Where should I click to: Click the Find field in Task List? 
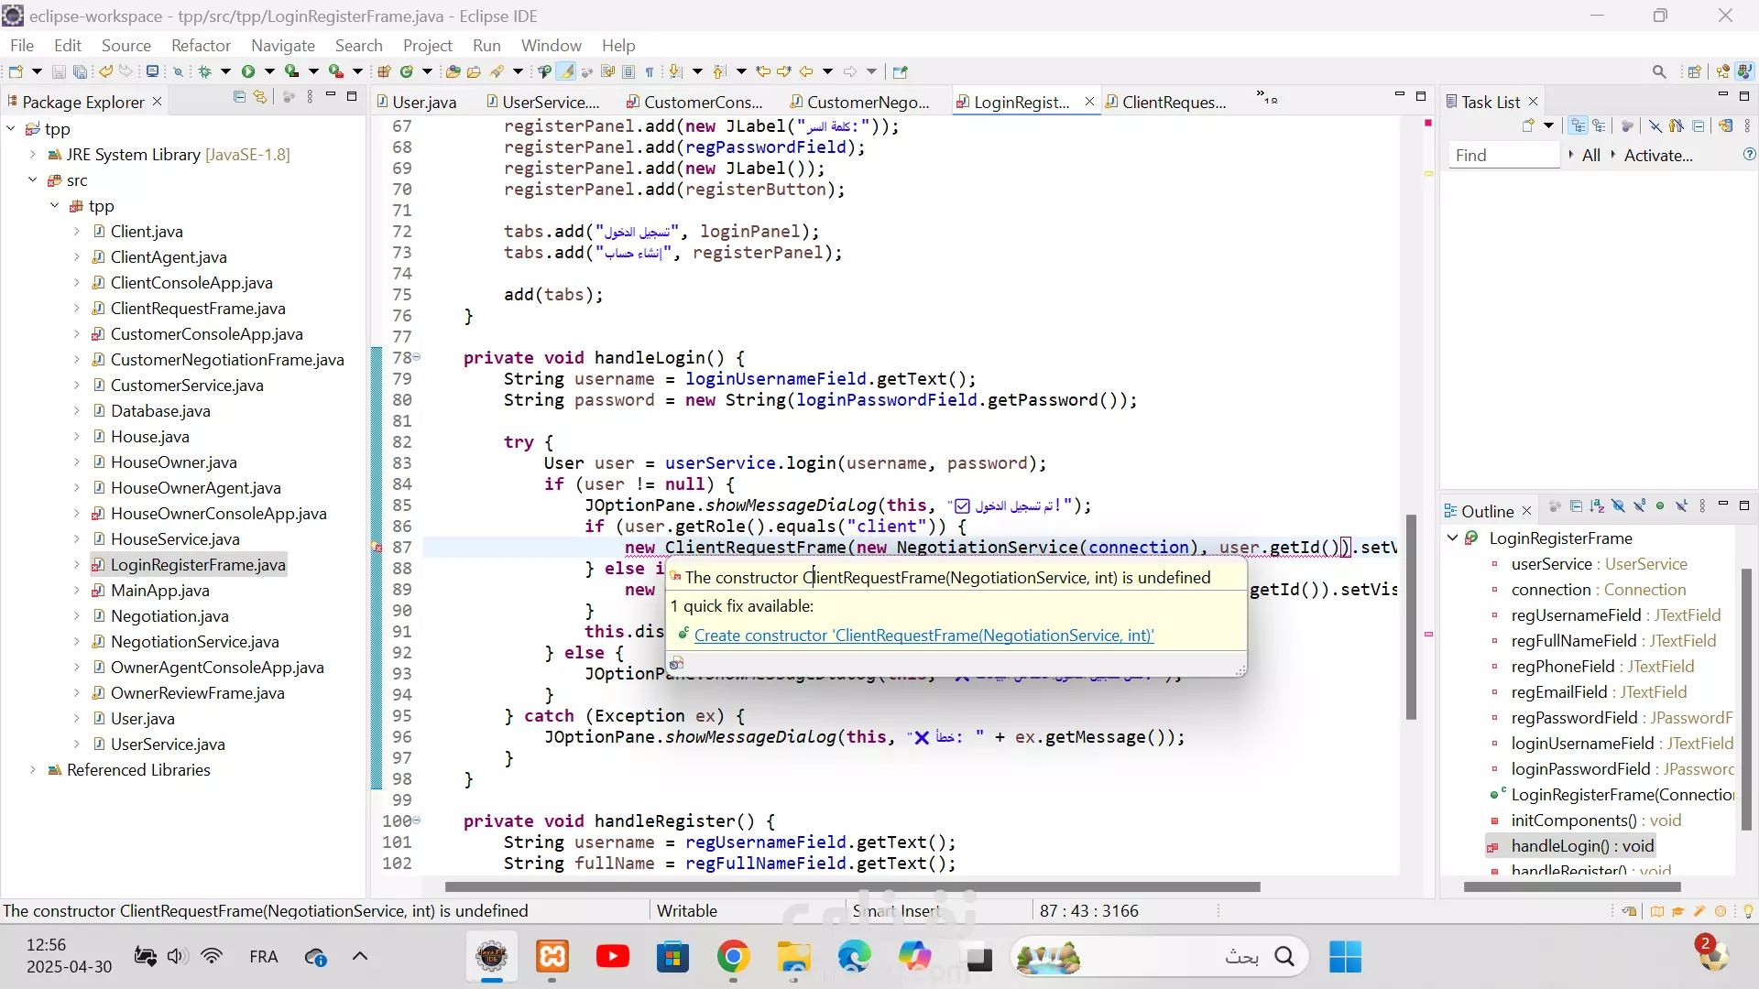pos(1503,155)
